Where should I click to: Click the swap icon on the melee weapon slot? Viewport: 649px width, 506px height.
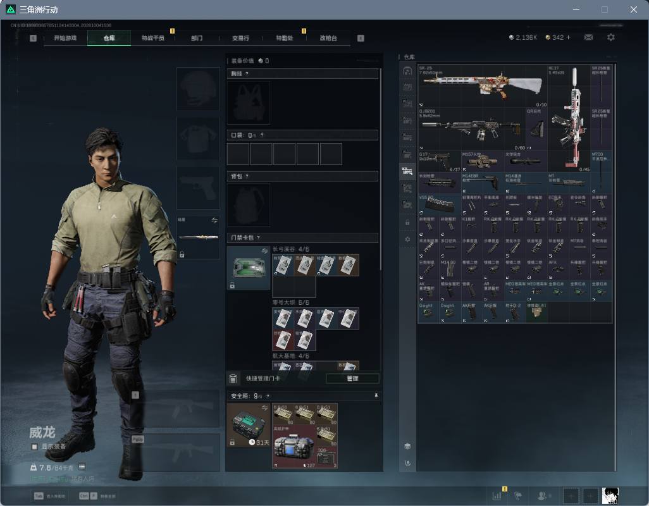tap(214, 220)
